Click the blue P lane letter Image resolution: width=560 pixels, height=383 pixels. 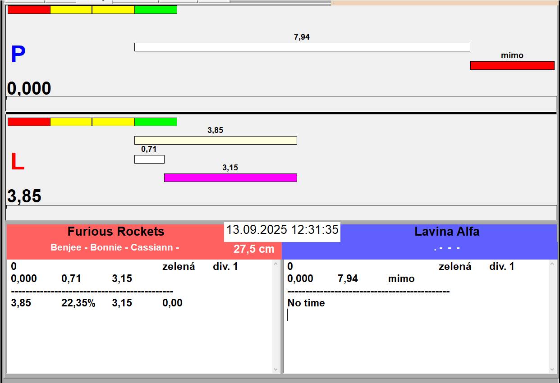click(x=18, y=55)
